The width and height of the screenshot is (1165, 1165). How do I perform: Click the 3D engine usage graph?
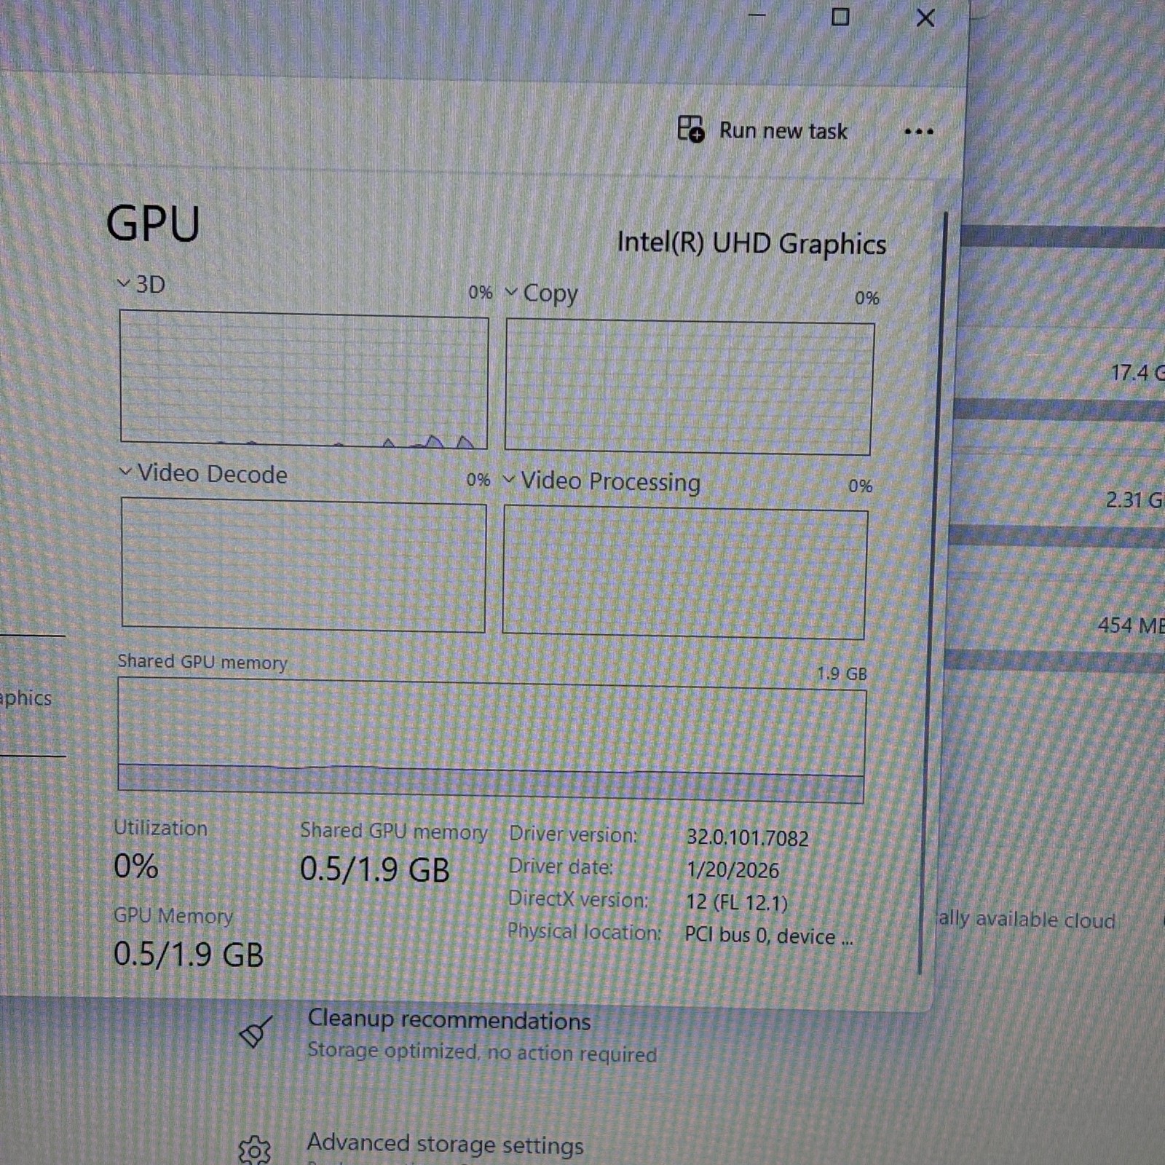304,378
